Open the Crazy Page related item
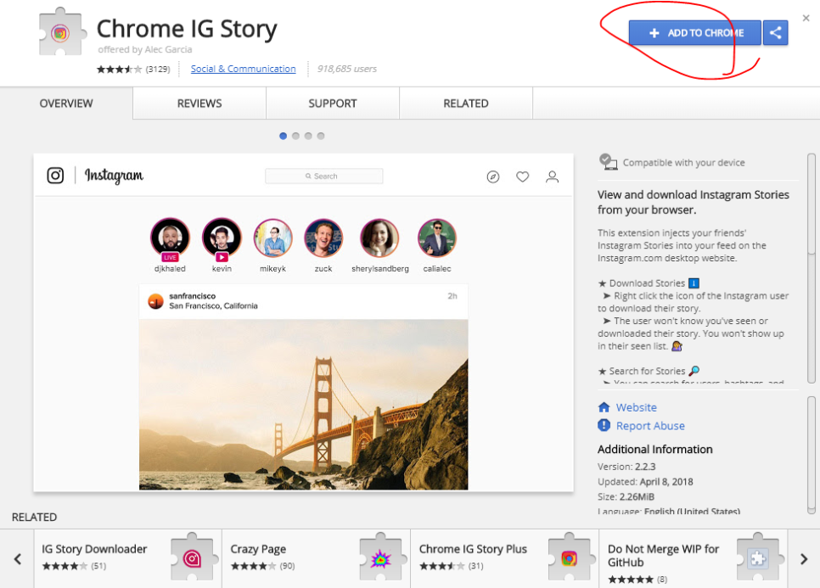The image size is (820, 588). tap(317, 559)
